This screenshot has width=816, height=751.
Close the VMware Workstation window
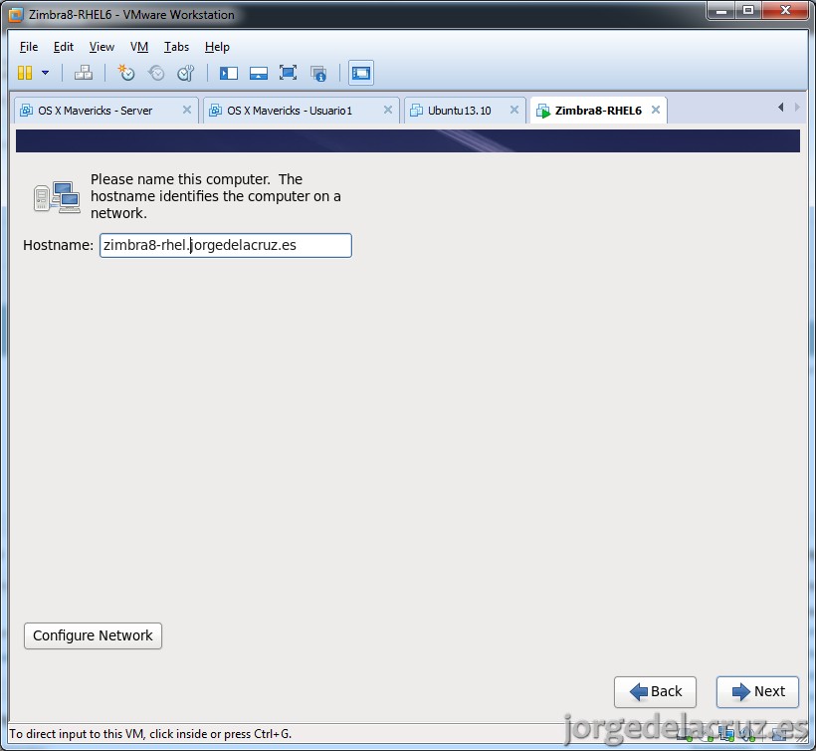pyautogui.click(x=786, y=10)
